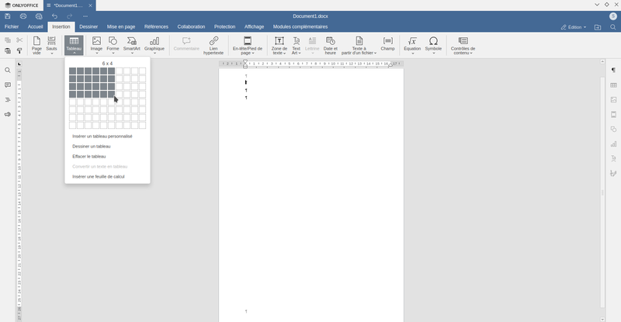Screen dimensions: 621x322
Task: Insert a Champ field
Action: (x=387, y=44)
